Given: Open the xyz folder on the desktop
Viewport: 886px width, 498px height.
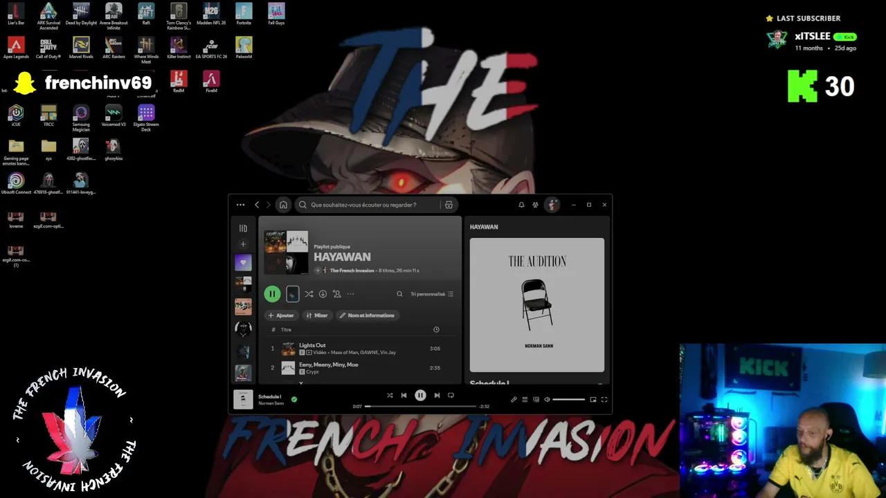Looking at the screenshot, I should tap(48, 149).
